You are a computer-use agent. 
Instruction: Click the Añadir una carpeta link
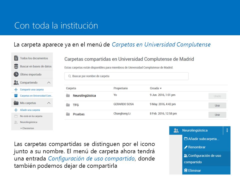point(30,110)
